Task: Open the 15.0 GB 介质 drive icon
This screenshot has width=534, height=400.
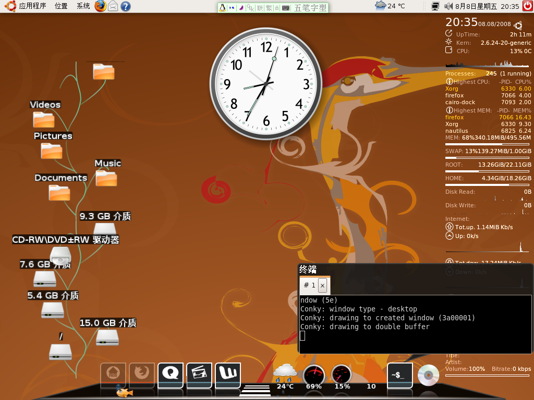Action: click(107, 337)
